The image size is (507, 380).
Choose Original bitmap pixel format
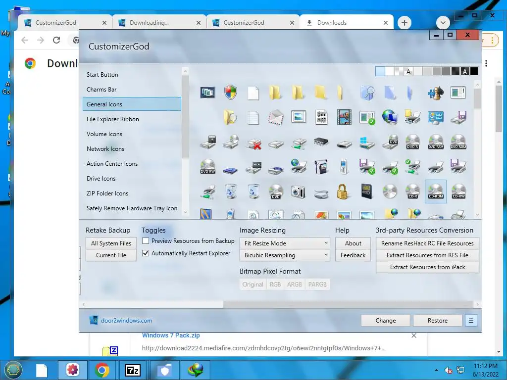(253, 285)
